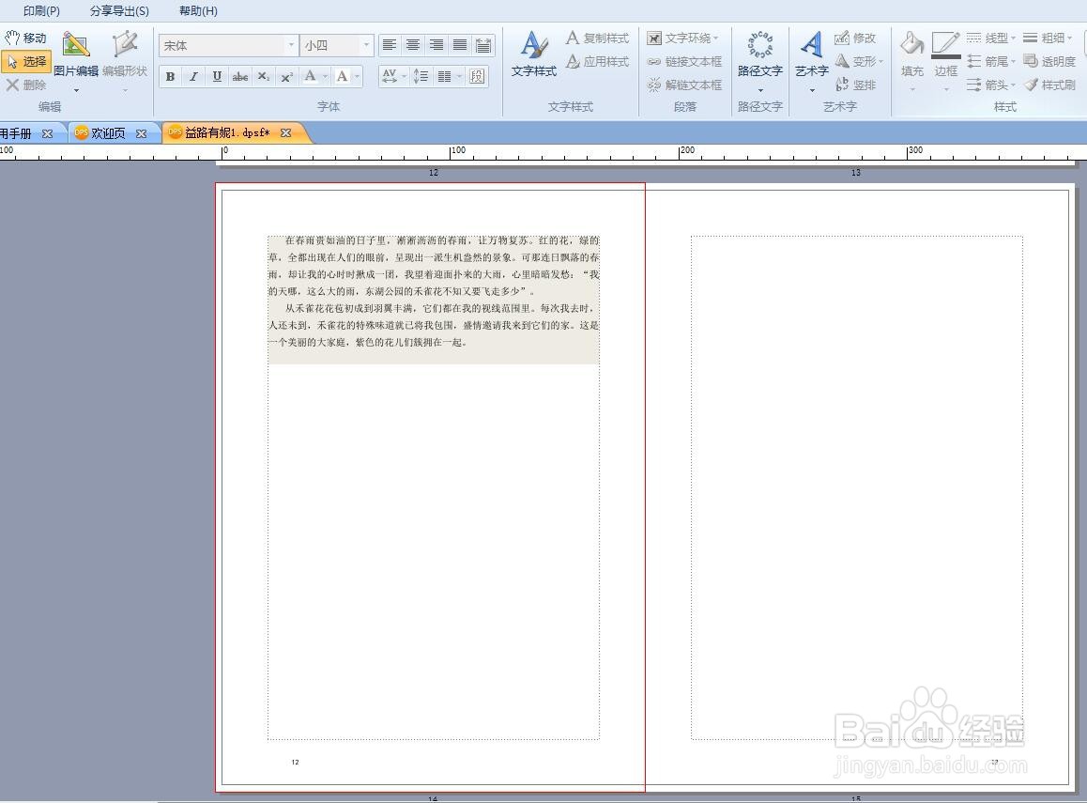Click the Edit Shape (编辑形状) icon
Image resolution: width=1087 pixels, height=803 pixels.
(125, 54)
